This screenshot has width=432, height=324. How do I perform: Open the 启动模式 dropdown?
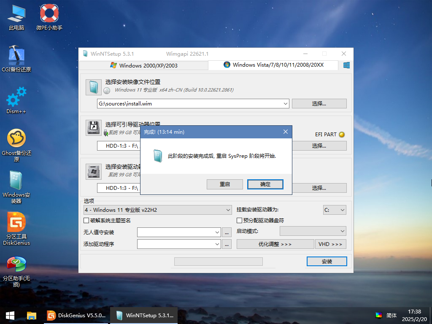tap(313, 231)
